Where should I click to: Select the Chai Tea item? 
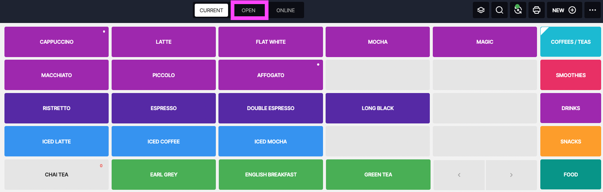(56, 175)
